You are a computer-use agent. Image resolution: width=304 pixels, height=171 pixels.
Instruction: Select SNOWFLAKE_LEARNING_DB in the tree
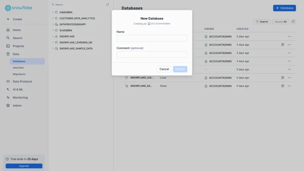point(76,42)
